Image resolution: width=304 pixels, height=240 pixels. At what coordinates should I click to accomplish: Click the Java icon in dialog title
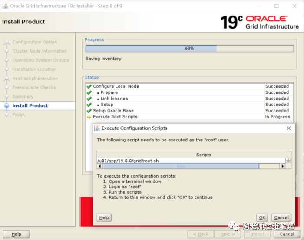click(97, 128)
